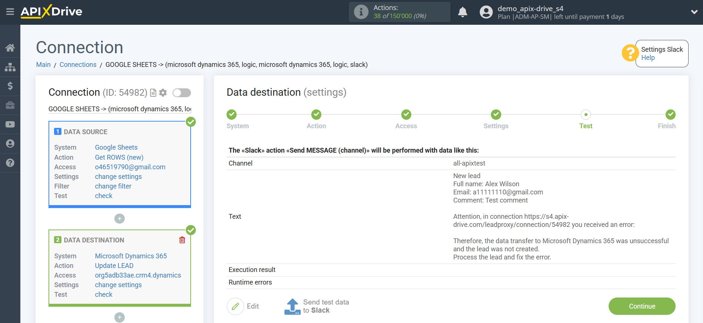This screenshot has height=323, width=703.
Task: Click the Actions info icon
Action: coord(361,12)
